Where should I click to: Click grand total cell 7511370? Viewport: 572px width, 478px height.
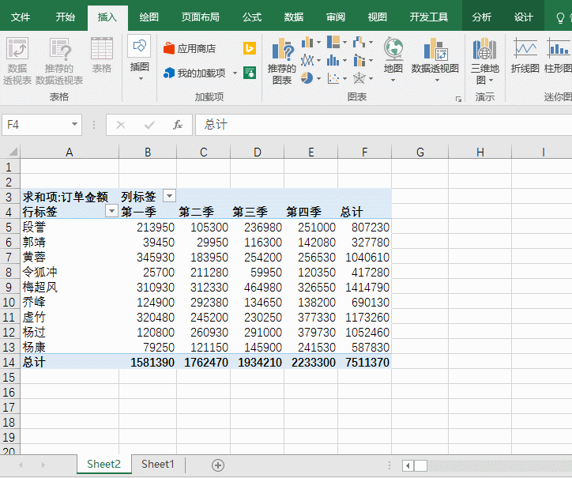pos(365,363)
